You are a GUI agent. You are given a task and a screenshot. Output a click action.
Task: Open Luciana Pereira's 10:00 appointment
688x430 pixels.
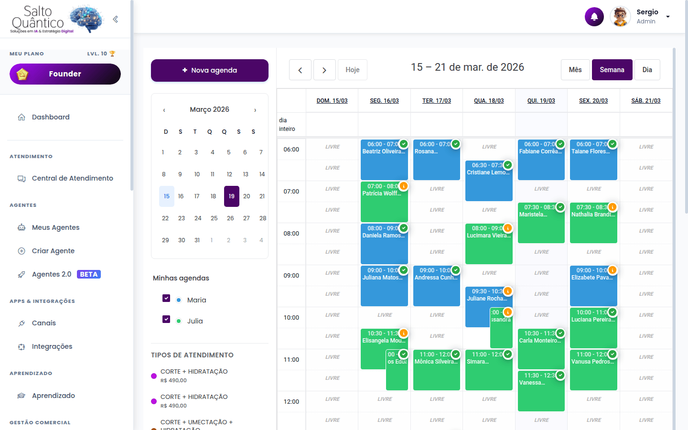593,328
